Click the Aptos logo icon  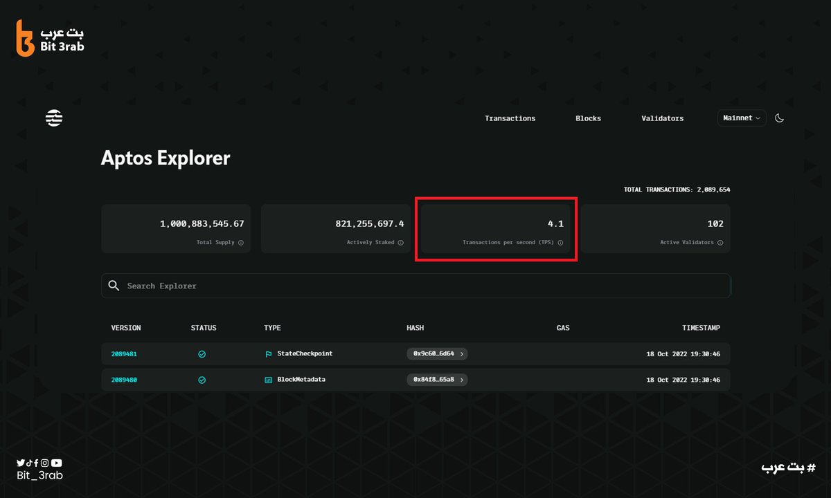[54, 118]
